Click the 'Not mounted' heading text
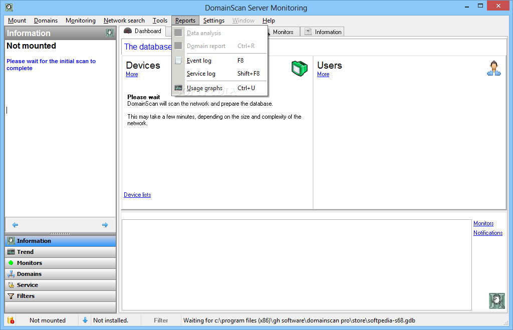 32,46
